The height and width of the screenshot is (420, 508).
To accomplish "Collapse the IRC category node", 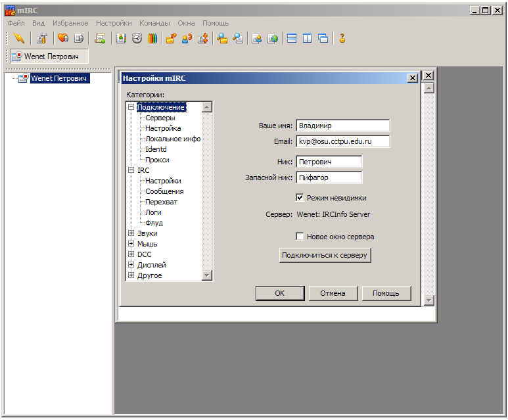I will click(131, 170).
